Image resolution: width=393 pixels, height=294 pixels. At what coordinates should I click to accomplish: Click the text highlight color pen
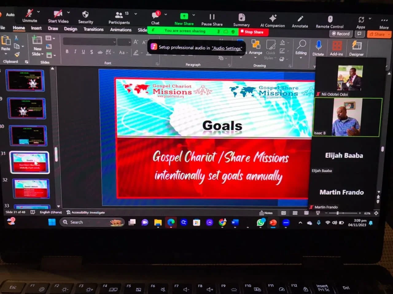pyautogui.click(x=136, y=53)
